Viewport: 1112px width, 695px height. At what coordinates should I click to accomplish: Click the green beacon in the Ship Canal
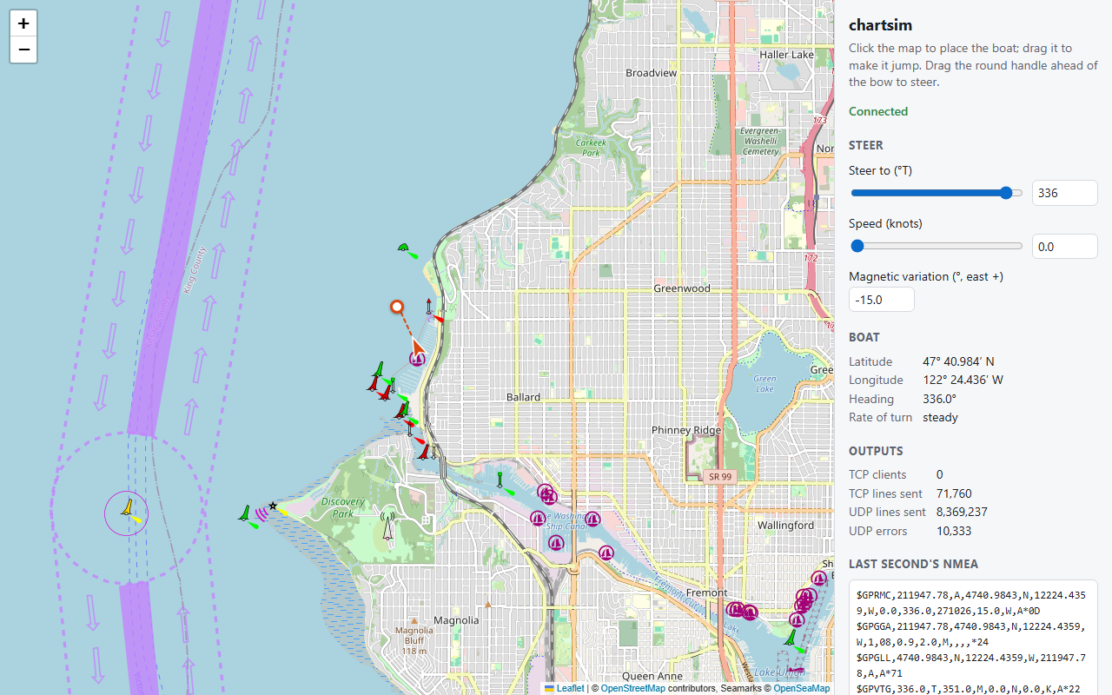(x=501, y=481)
